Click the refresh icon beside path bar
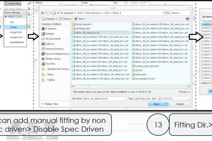This screenshot has height=141, width=212. tap(167, 13)
